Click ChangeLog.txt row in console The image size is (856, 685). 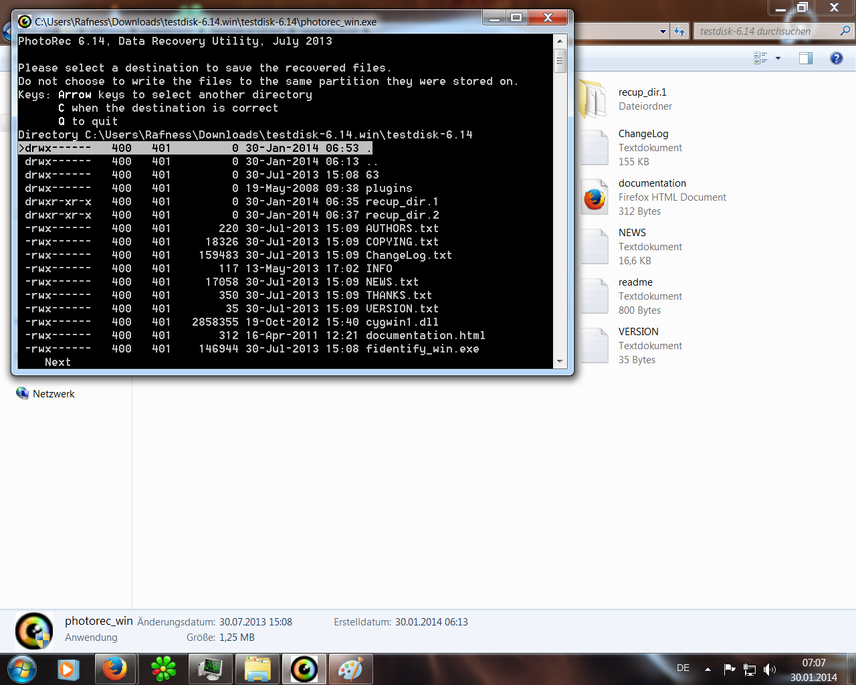(x=239, y=255)
